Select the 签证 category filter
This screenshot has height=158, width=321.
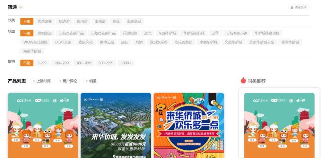[116, 21]
